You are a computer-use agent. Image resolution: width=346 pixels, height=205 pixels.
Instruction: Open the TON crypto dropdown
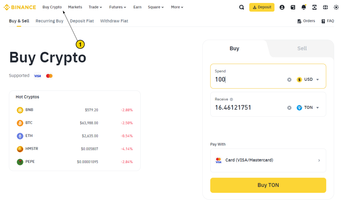pos(308,108)
